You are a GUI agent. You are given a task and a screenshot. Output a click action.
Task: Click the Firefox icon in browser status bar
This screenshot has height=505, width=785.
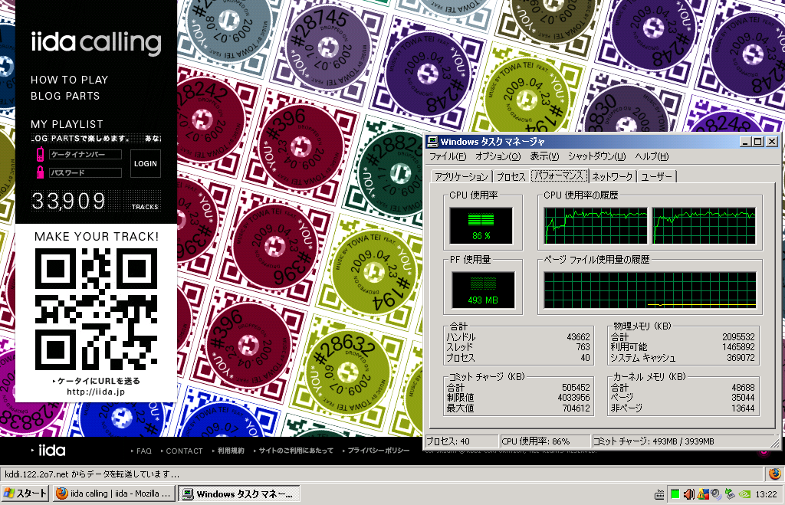[775, 474]
